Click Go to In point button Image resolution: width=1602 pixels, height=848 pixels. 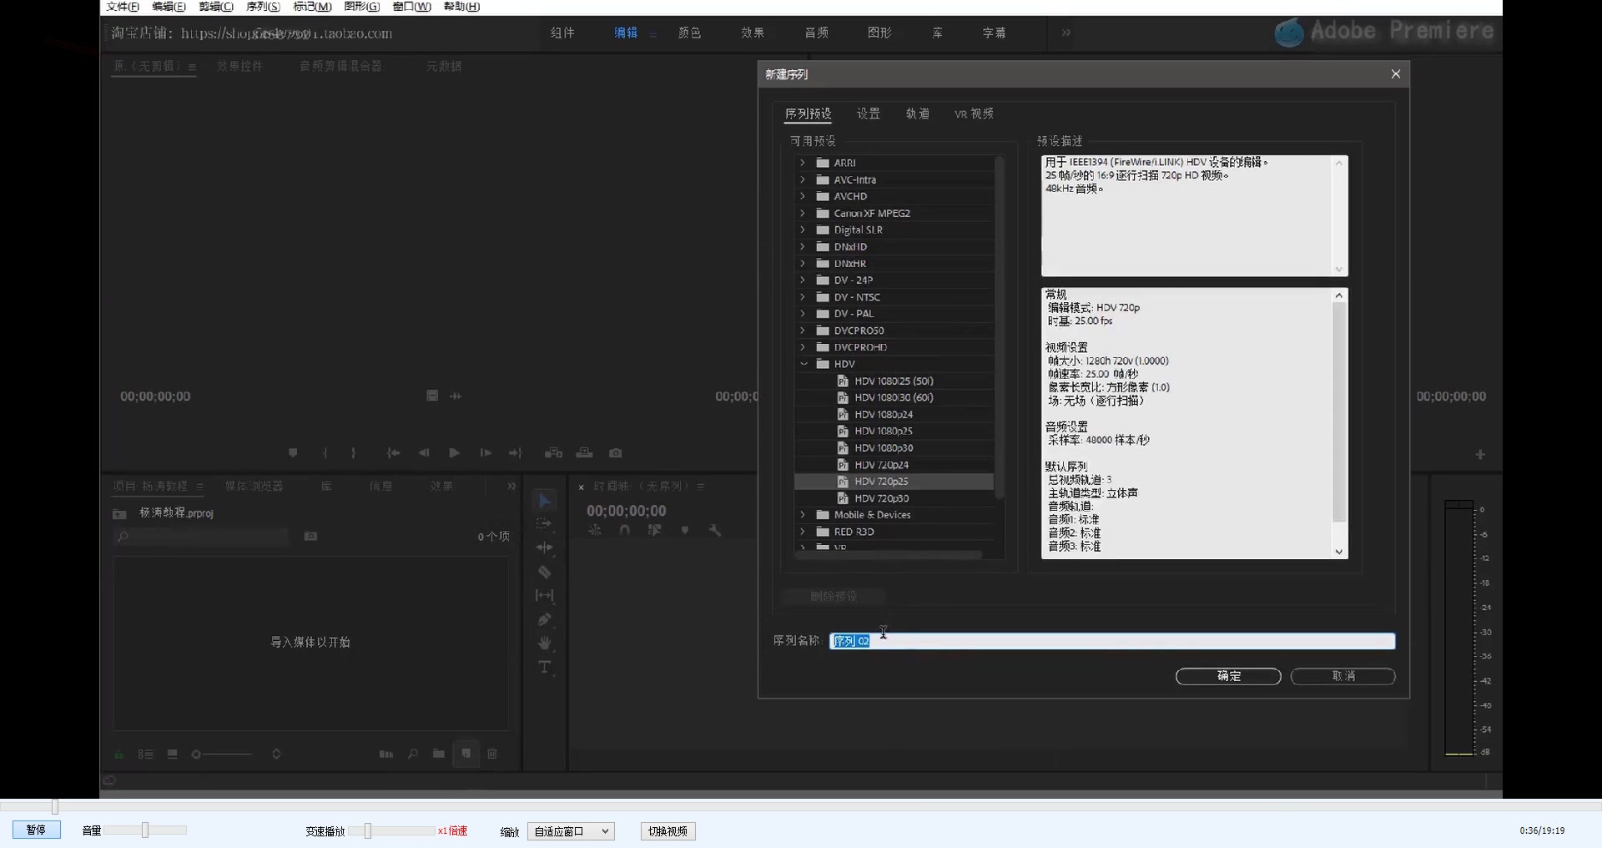(393, 453)
